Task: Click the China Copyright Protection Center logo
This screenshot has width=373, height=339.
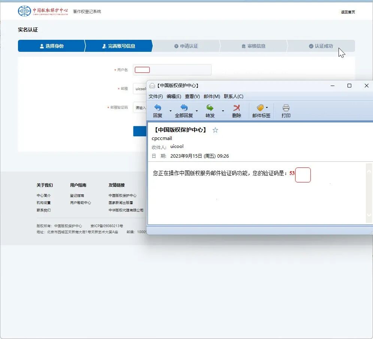Action: [24, 11]
